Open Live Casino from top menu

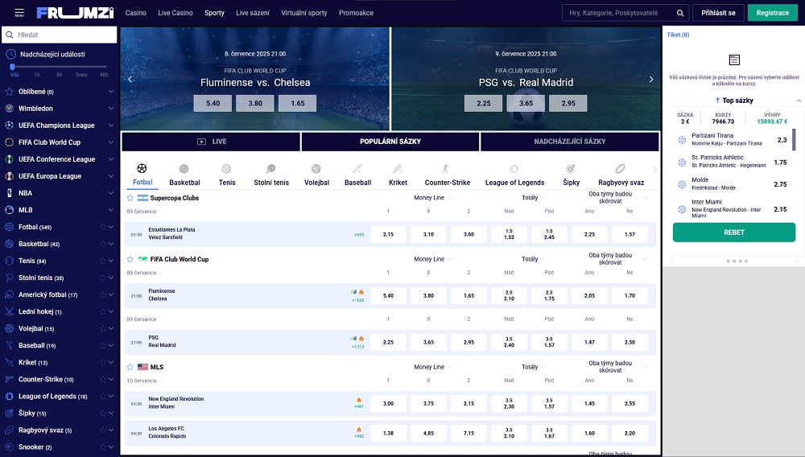click(x=175, y=13)
